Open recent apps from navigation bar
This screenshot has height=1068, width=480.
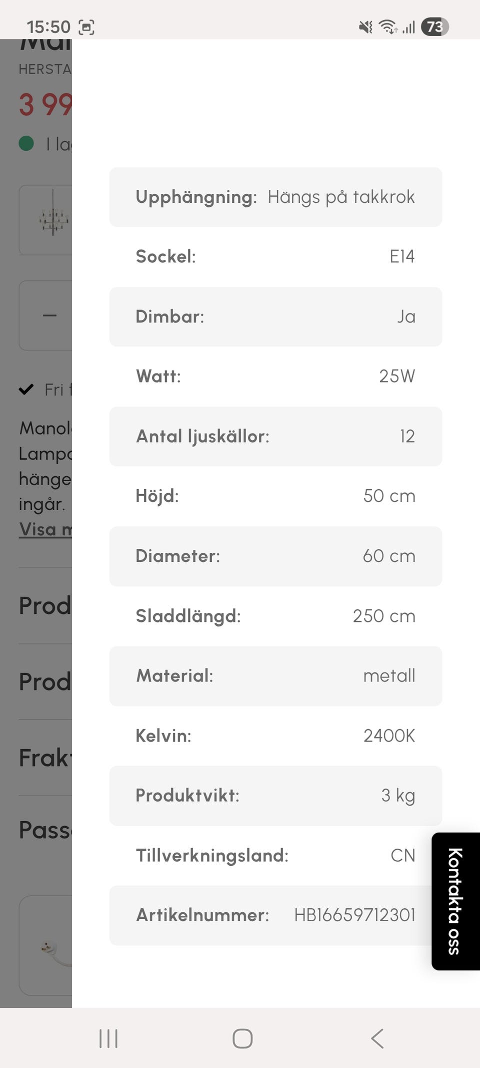click(108, 1038)
